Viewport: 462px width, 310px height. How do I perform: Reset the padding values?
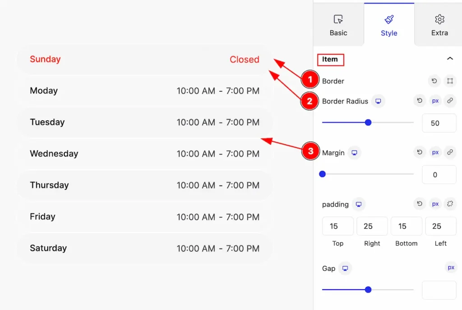tap(420, 204)
